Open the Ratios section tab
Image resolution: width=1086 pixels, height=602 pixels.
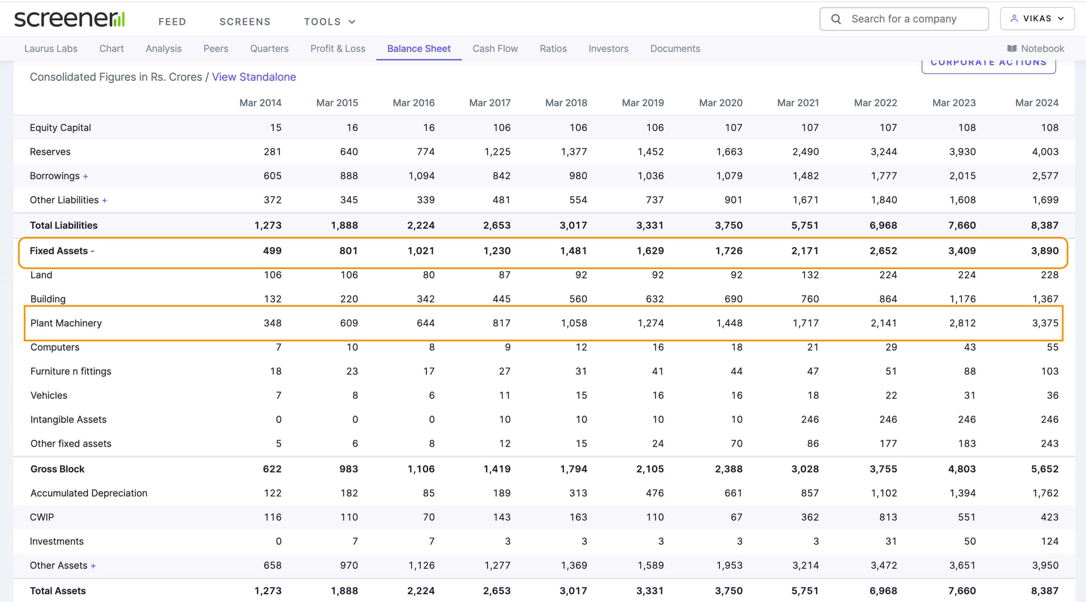[x=553, y=49]
